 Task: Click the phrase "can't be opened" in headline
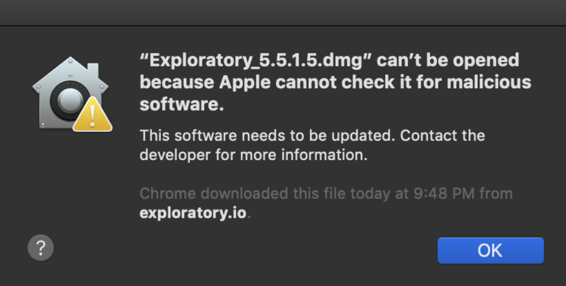click(x=448, y=59)
